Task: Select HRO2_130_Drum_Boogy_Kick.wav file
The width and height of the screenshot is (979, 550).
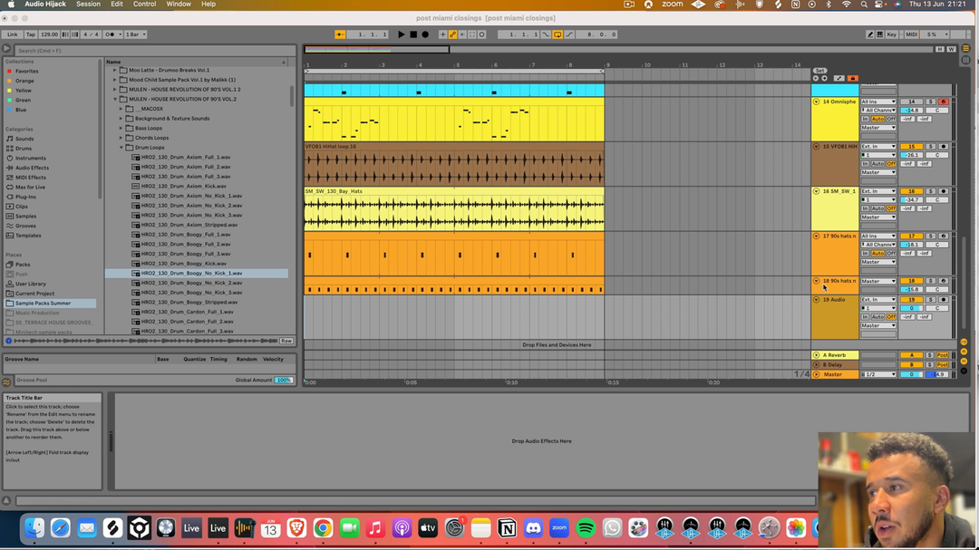Action: coord(178,264)
